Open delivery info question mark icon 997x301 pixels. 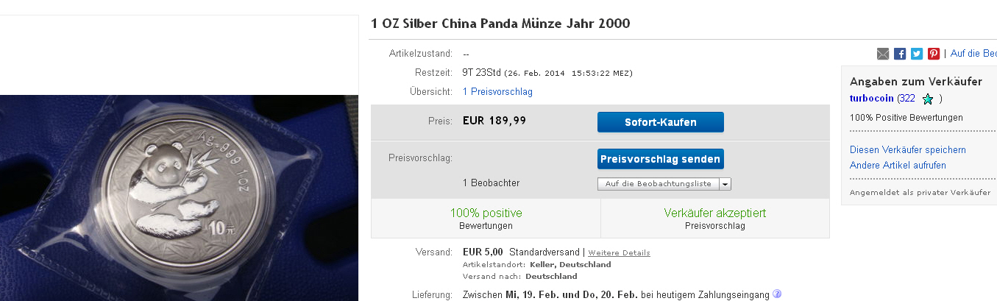pyautogui.click(x=777, y=294)
